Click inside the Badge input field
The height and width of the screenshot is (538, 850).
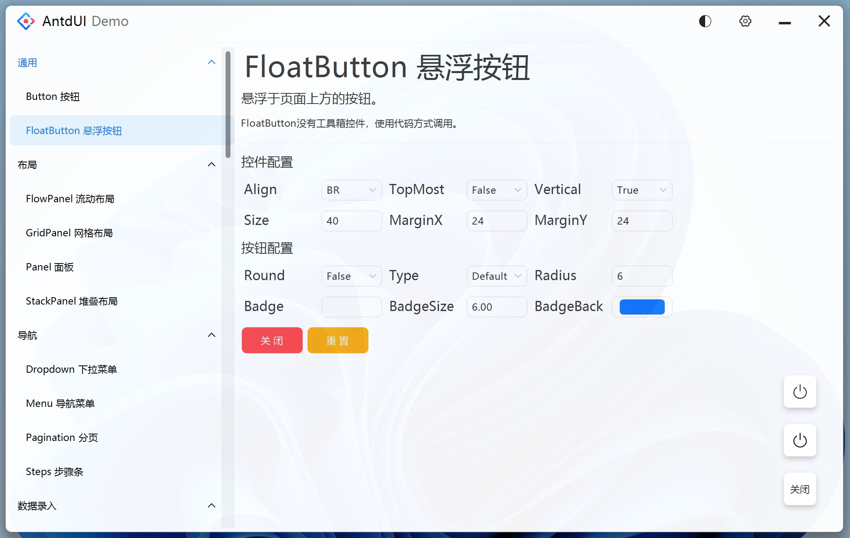click(x=351, y=307)
